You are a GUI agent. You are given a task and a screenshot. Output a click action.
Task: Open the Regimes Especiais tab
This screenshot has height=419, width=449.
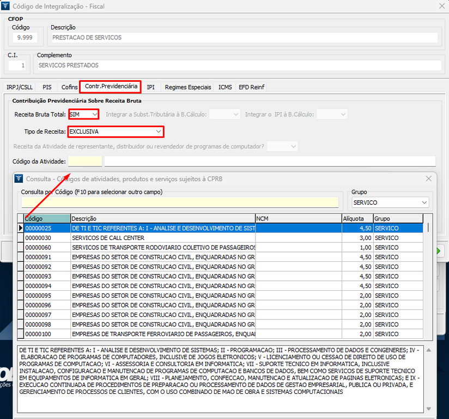[187, 87]
